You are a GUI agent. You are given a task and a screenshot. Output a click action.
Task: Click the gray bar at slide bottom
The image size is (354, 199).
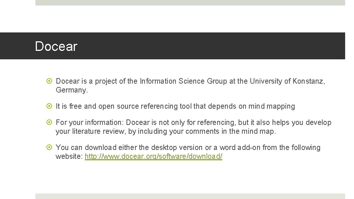click(190, 196)
